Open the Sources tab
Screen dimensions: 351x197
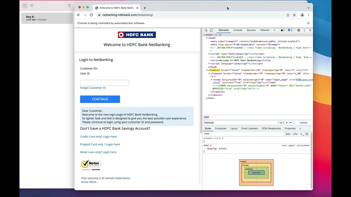coord(251,30)
